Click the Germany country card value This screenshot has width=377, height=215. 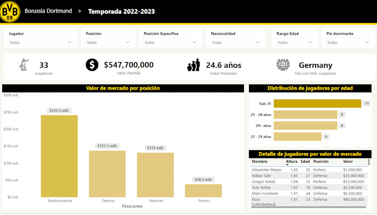(x=315, y=65)
